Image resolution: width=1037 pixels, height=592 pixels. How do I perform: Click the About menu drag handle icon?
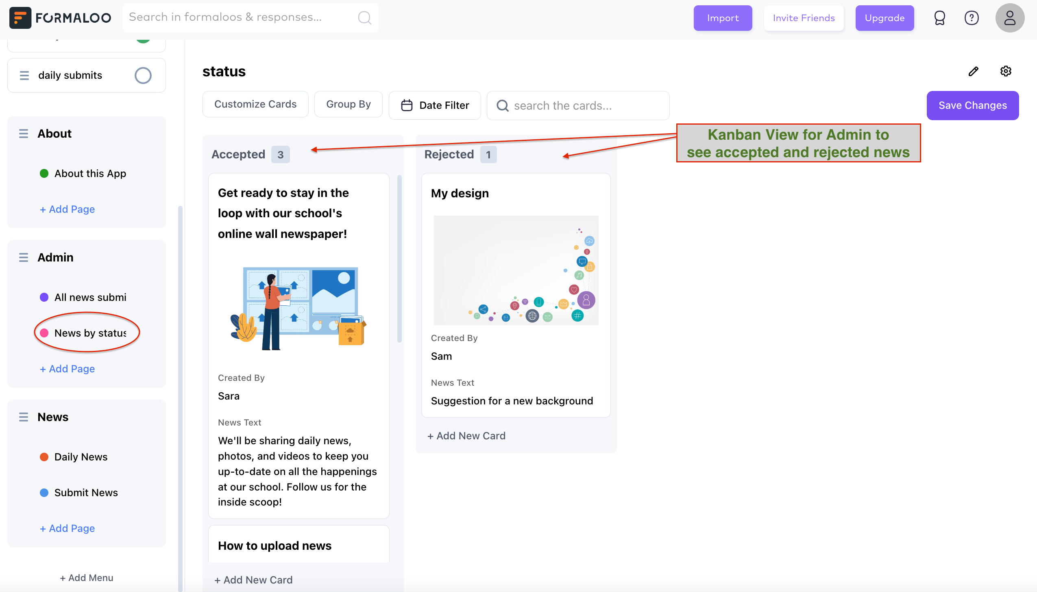pyautogui.click(x=24, y=134)
